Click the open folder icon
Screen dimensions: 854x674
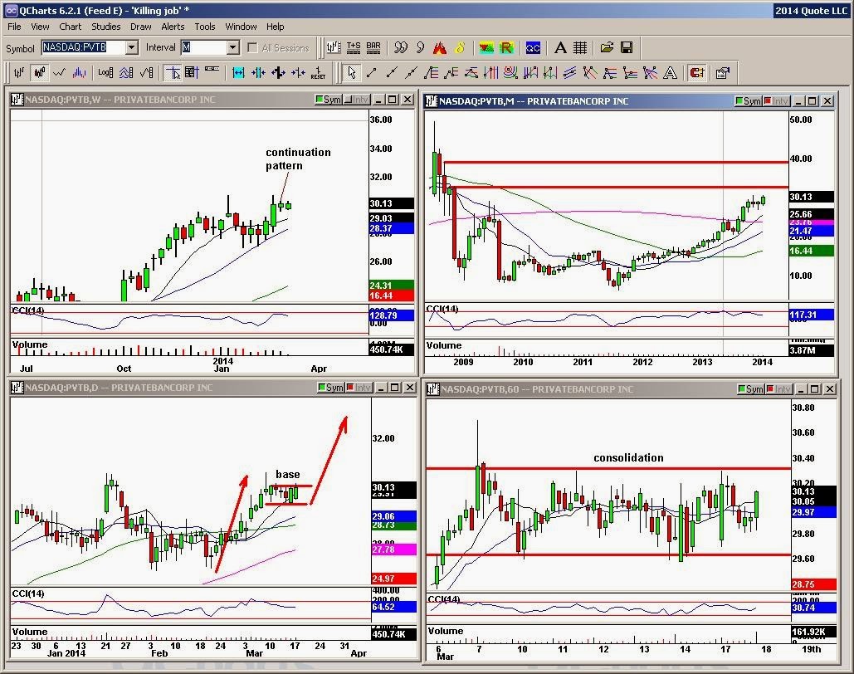tap(607, 48)
